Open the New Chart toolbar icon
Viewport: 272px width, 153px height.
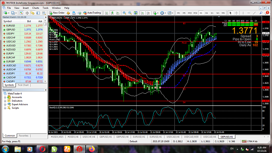point(5,13)
